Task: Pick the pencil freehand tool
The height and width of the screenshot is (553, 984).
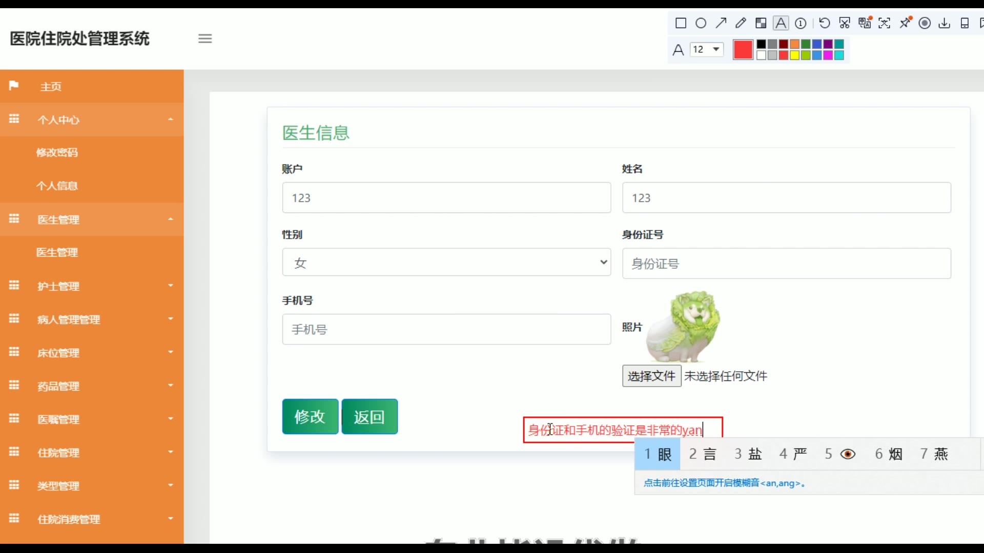Action: click(741, 23)
